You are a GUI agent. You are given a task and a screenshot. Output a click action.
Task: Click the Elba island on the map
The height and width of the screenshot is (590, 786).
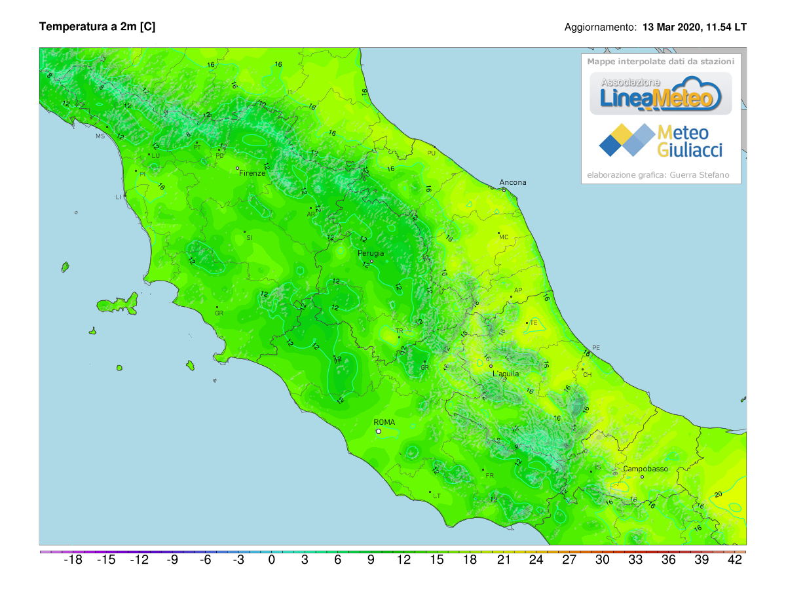tap(119, 302)
